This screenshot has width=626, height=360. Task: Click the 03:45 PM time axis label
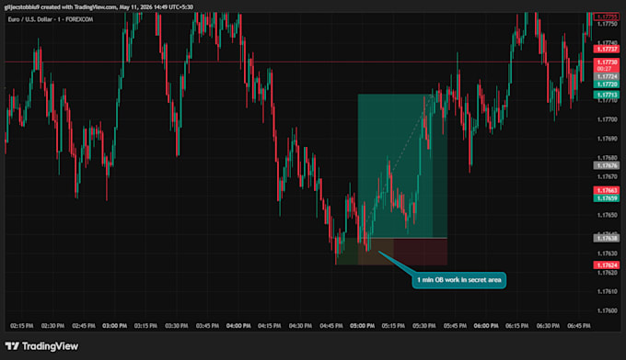207,326
